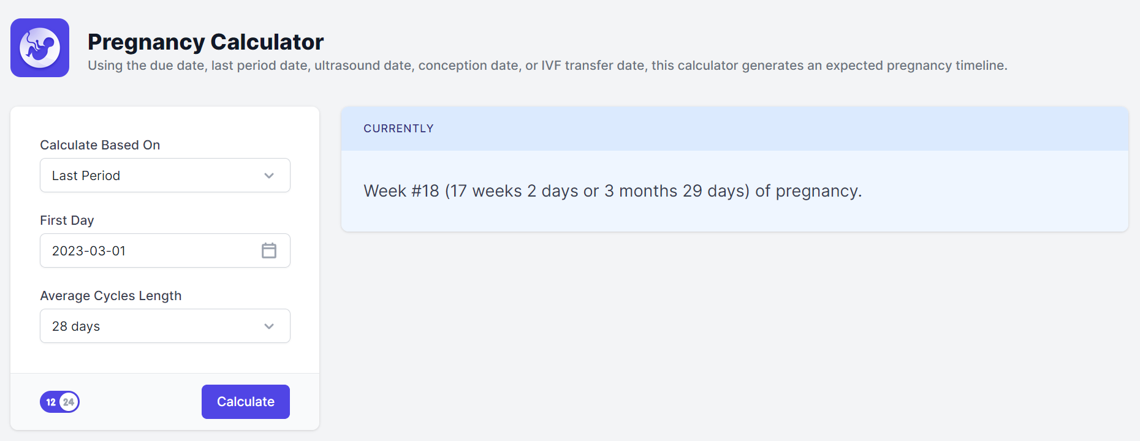Image resolution: width=1140 pixels, height=441 pixels.
Task: Click the calculator description subtitle text
Action: (547, 66)
